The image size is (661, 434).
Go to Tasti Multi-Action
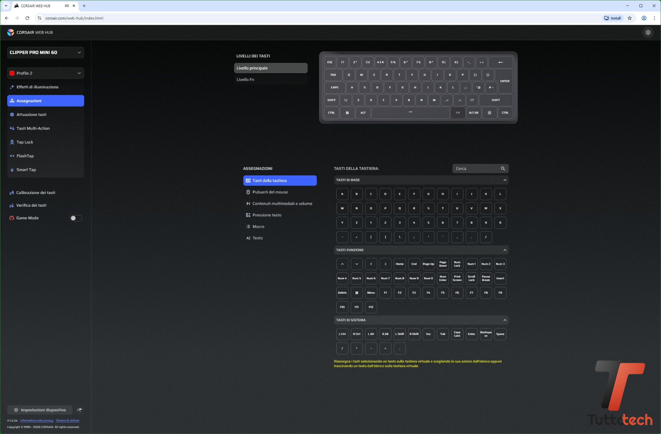point(45,128)
